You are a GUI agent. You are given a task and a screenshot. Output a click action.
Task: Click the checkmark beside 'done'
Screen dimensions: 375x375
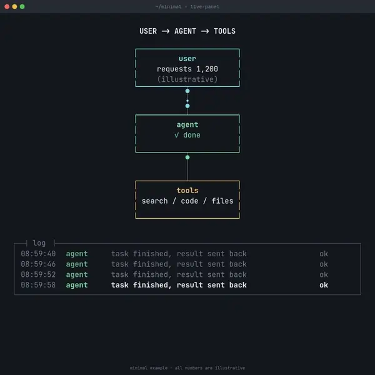[176, 135]
